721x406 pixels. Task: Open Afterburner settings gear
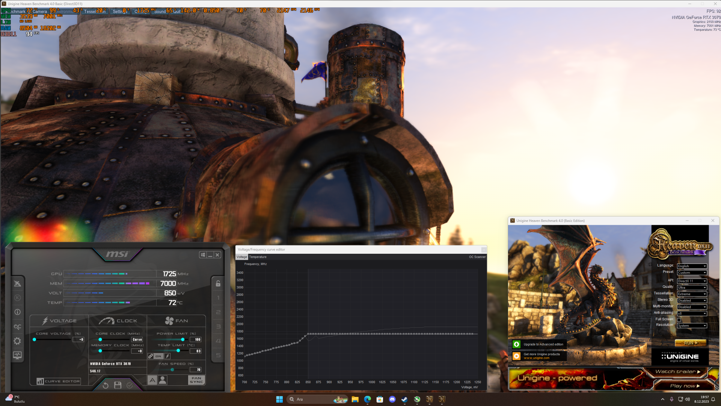[x=17, y=341]
